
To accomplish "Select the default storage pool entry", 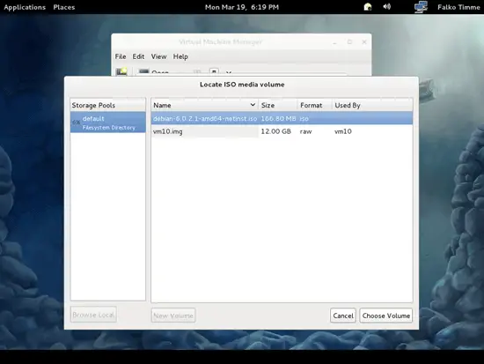I will (107, 123).
